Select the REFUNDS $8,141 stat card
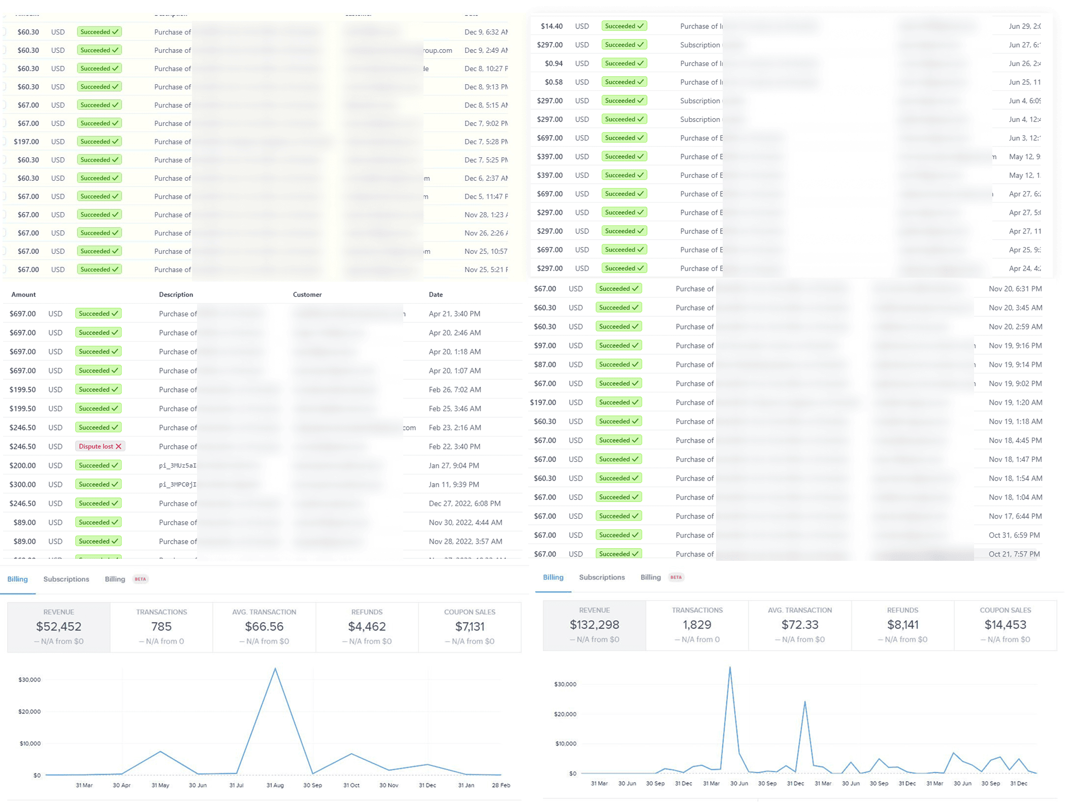This screenshot has height=805, width=1068. [902, 625]
